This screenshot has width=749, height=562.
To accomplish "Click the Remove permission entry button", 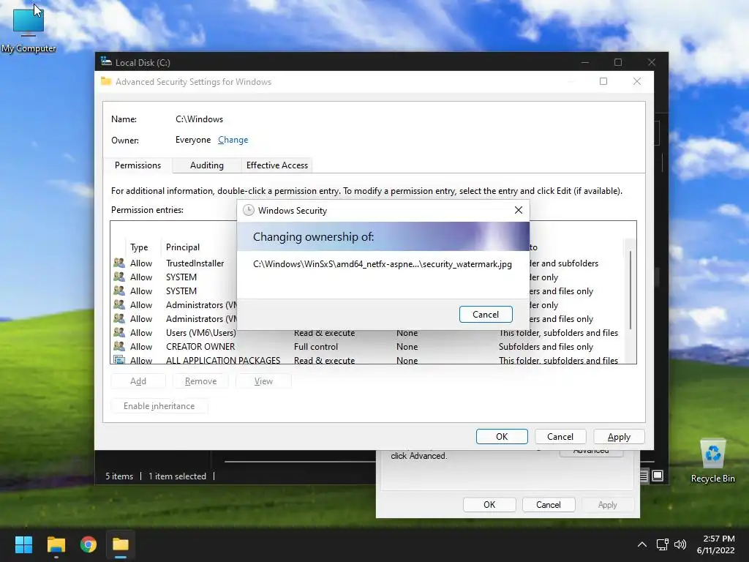I will 200,381.
